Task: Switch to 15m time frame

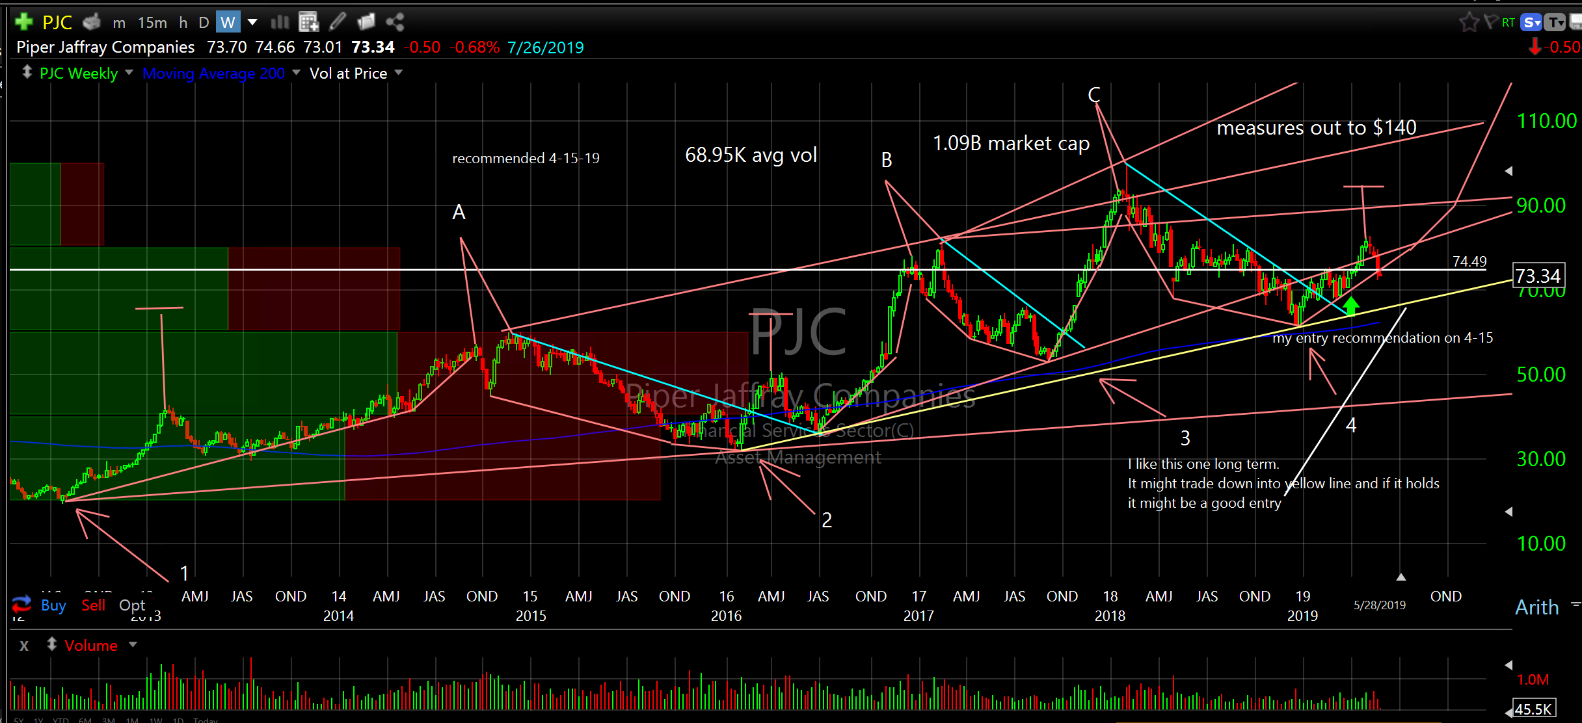Action: [152, 23]
